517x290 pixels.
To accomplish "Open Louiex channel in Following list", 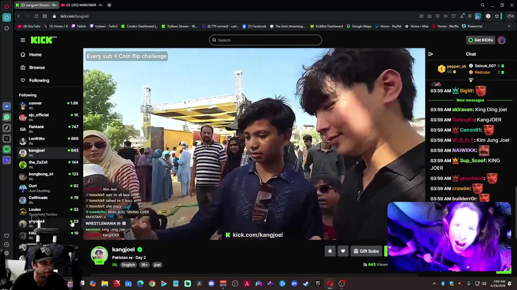I will pyautogui.click(x=49, y=212).
